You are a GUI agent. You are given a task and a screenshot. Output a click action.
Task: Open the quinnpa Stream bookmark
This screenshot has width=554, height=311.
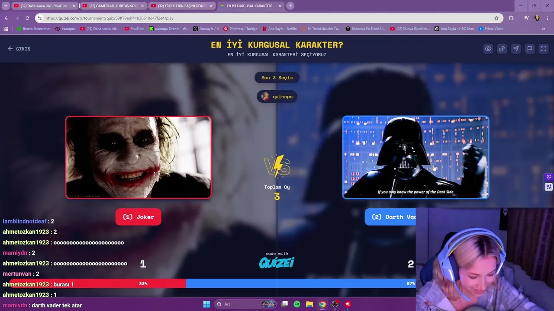coord(169,29)
